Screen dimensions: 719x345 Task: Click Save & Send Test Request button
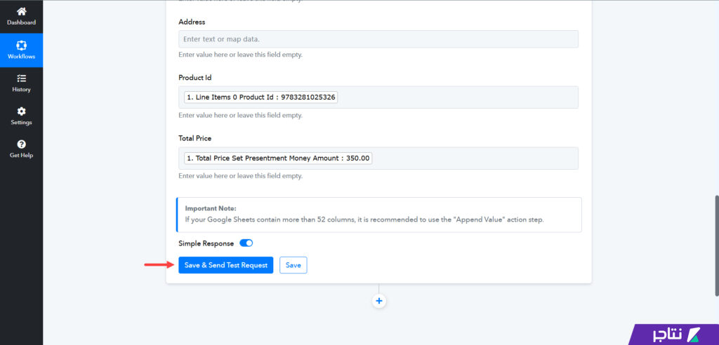tap(225, 265)
